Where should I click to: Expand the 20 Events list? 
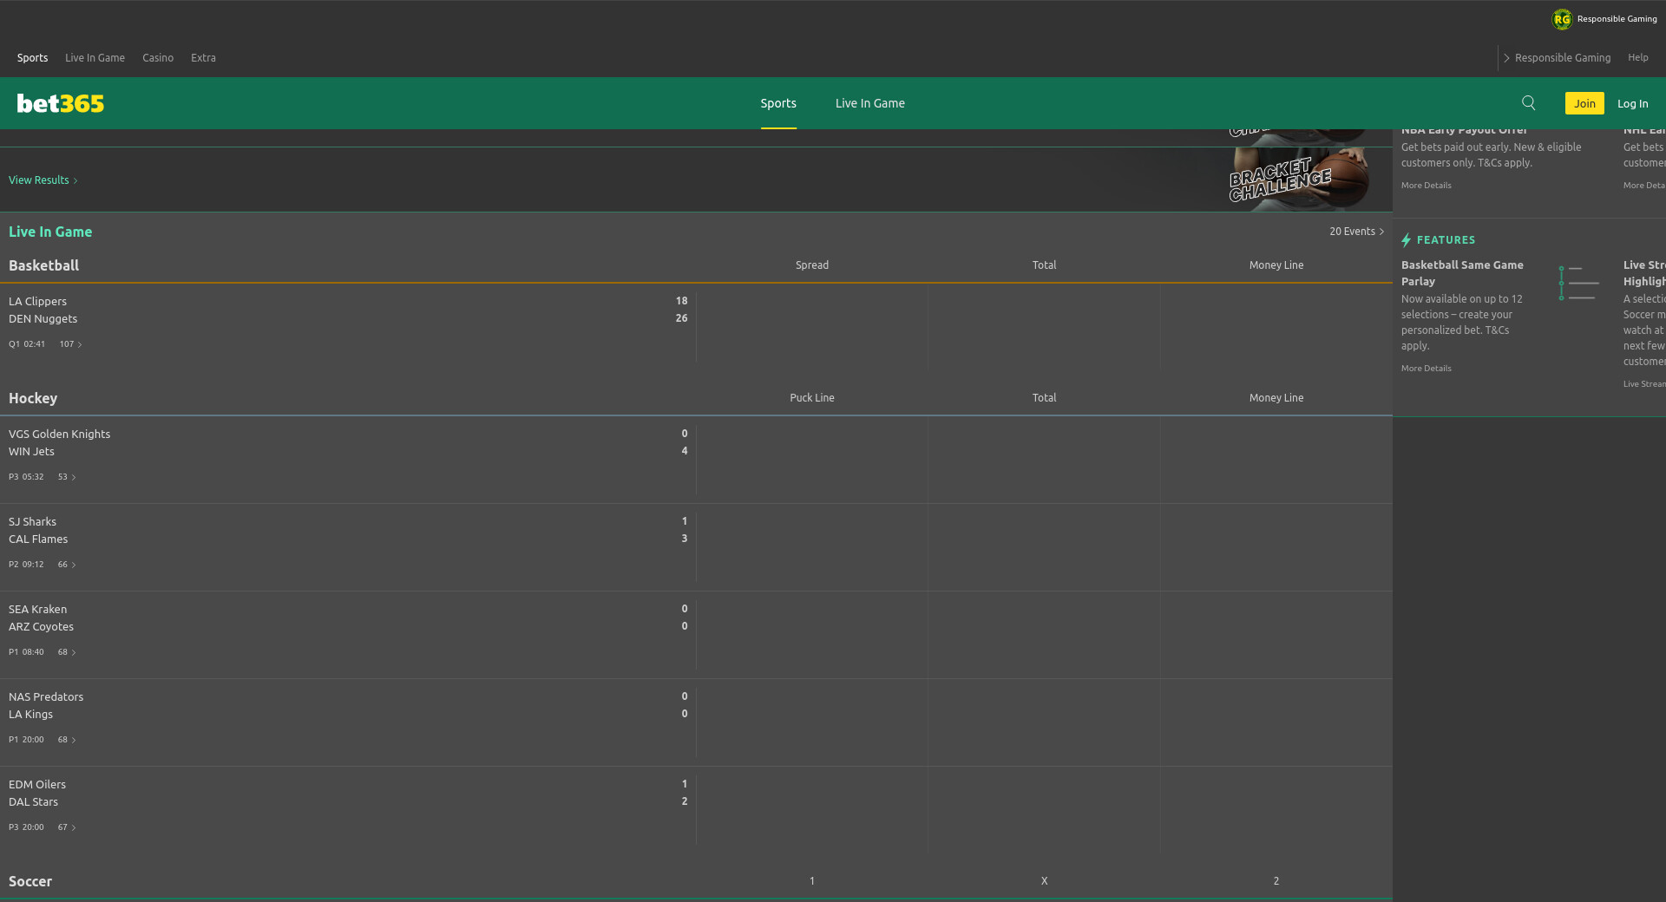[x=1356, y=232]
